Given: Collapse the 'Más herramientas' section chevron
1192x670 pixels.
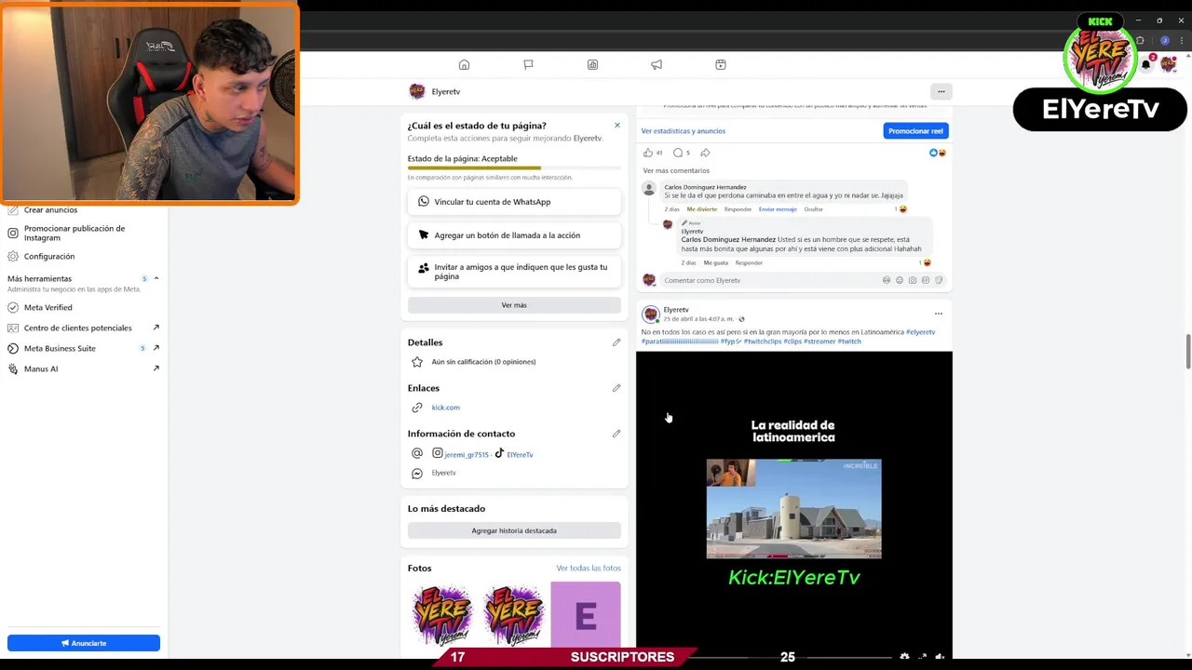Looking at the screenshot, I should tap(156, 278).
